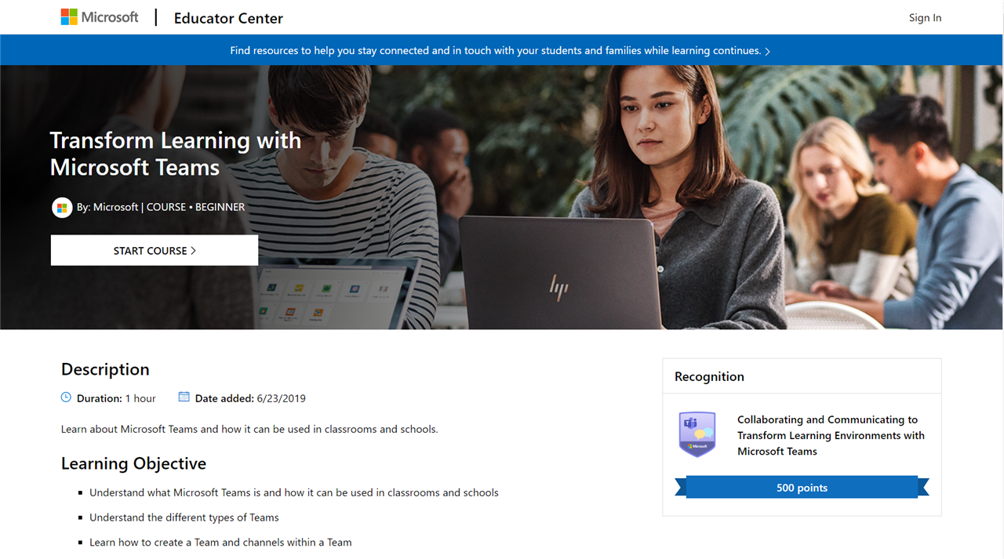Click the Microsoft author avatar icon
The width and height of the screenshot is (1004, 559).
point(62,208)
